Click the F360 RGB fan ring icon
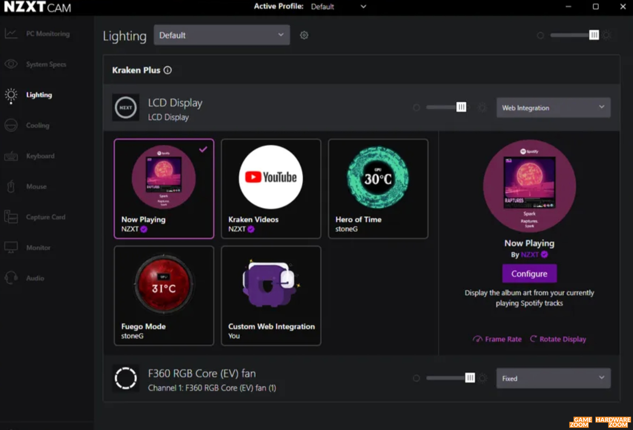 click(x=126, y=378)
